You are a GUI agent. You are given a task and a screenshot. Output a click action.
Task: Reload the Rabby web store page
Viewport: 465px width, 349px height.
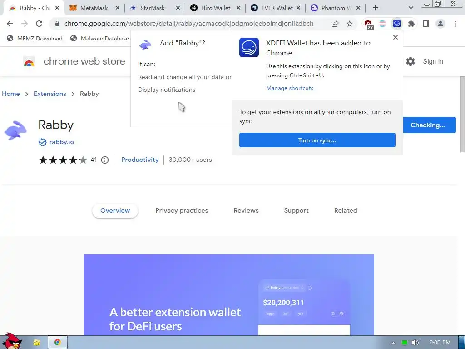39,24
